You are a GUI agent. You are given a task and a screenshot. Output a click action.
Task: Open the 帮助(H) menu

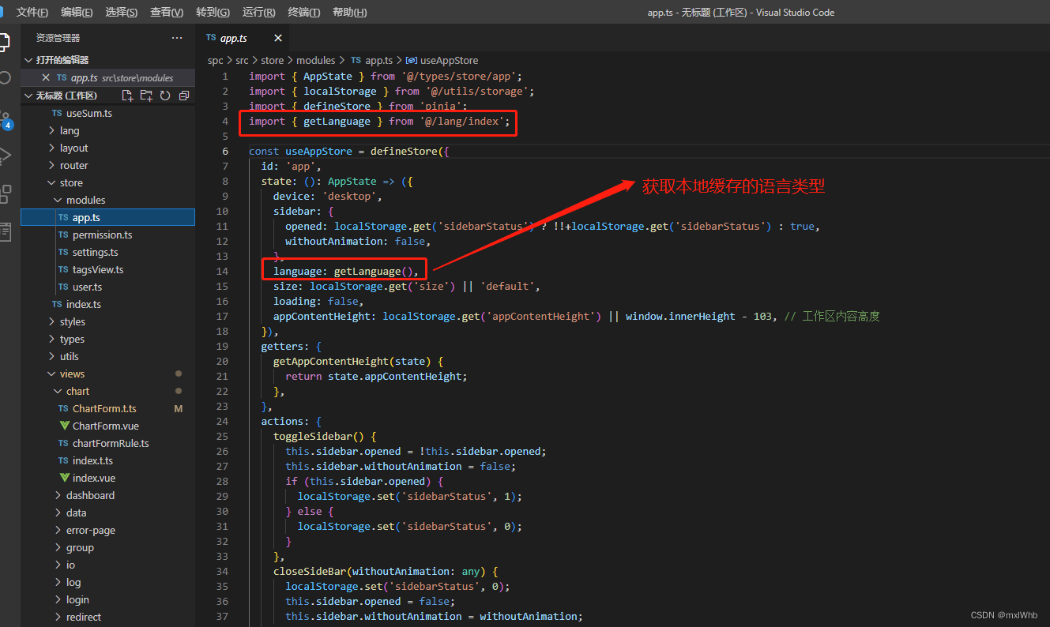tap(350, 13)
